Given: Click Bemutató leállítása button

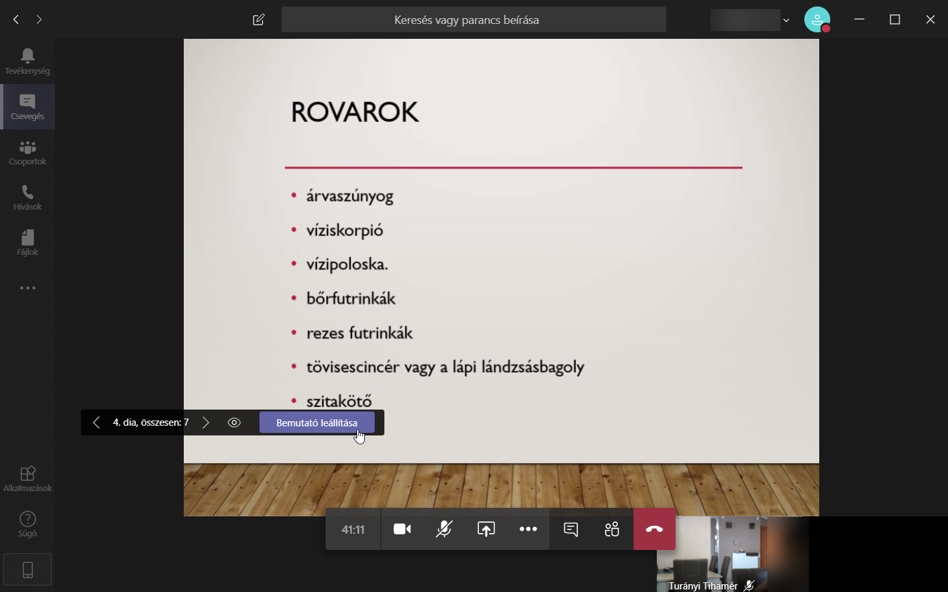Looking at the screenshot, I should (316, 422).
